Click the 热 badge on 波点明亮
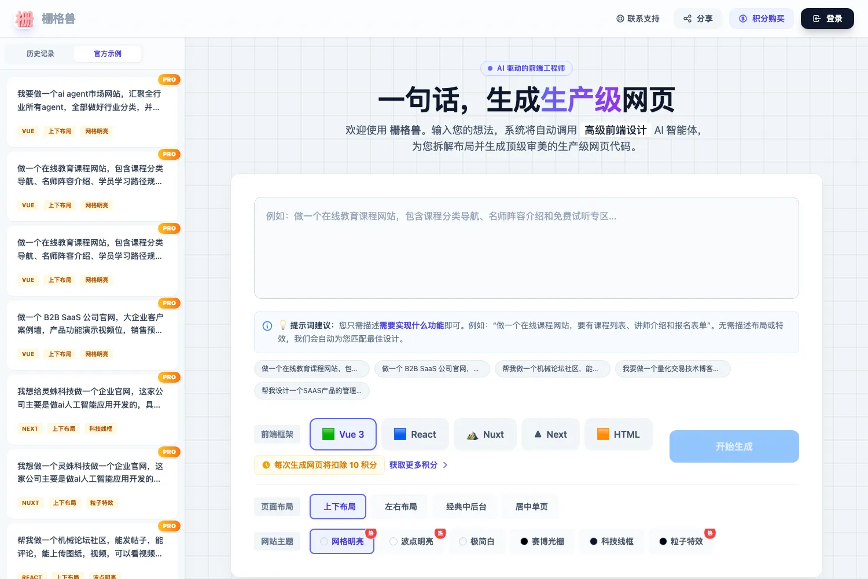Screen dimensions: 868x579 pos(440,533)
